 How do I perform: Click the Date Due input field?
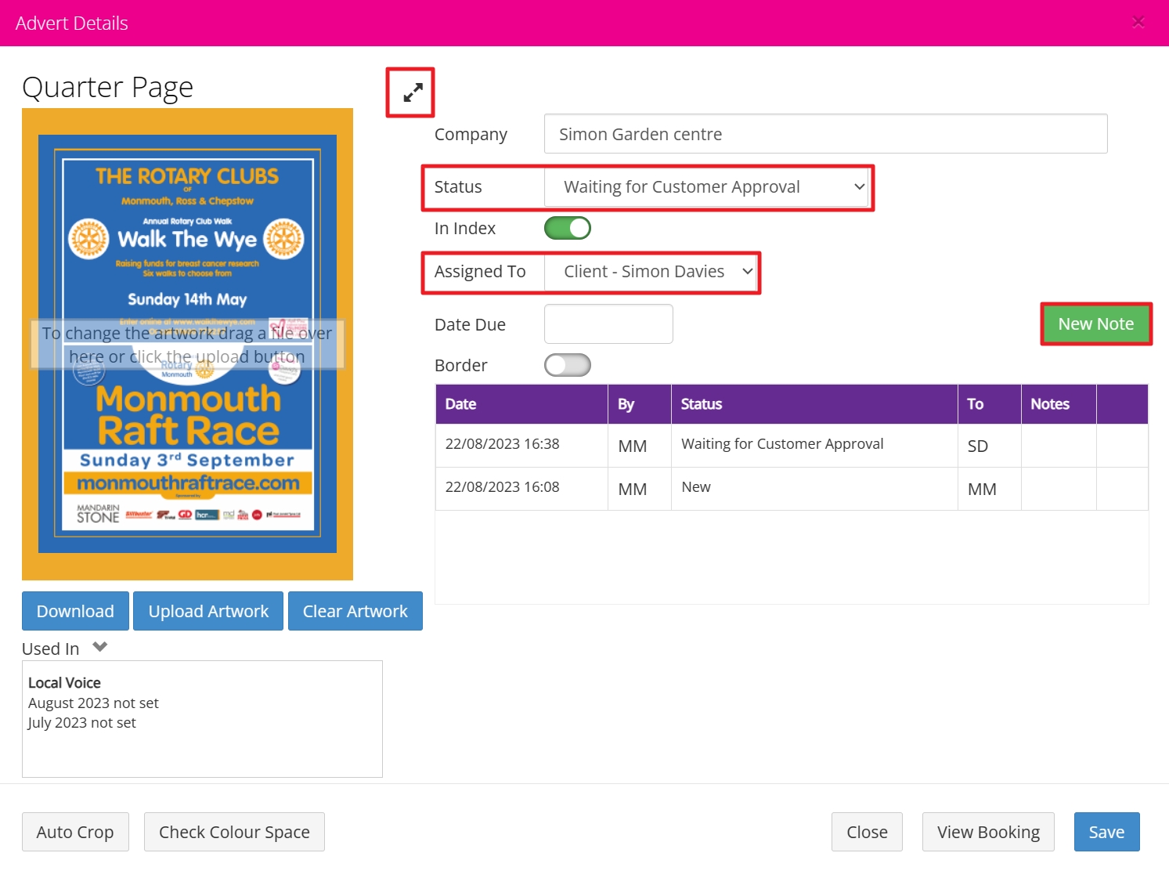click(608, 324)
